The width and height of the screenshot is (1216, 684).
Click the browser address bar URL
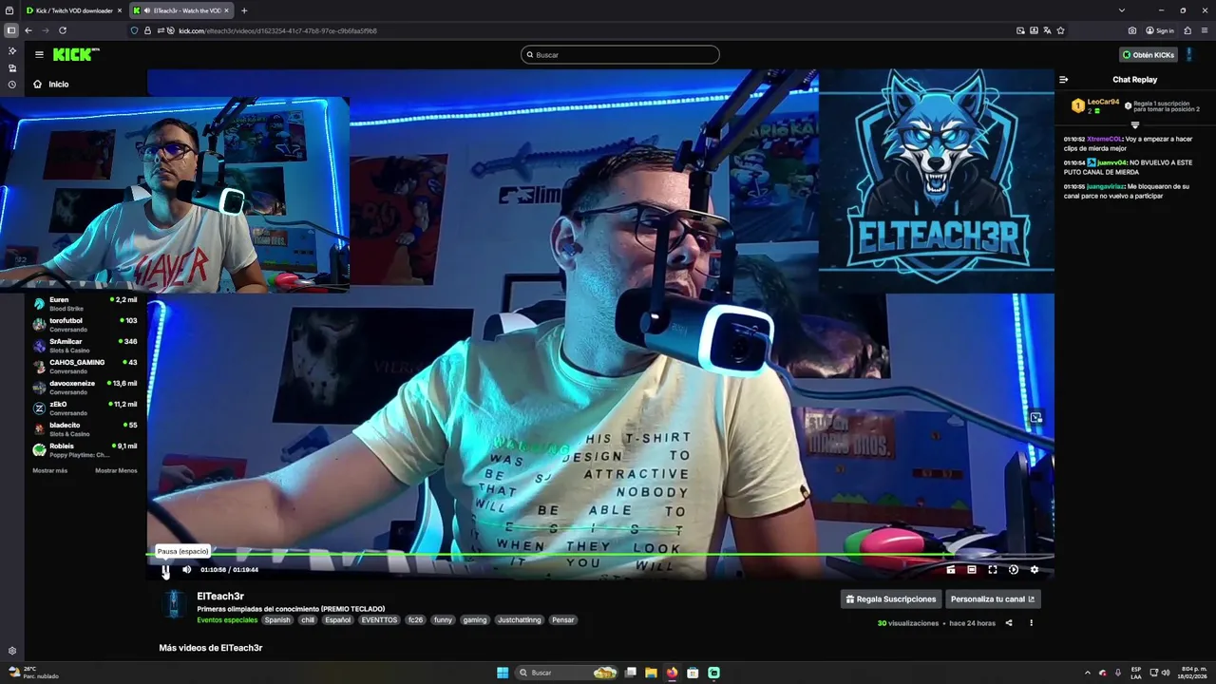[277, 30]
